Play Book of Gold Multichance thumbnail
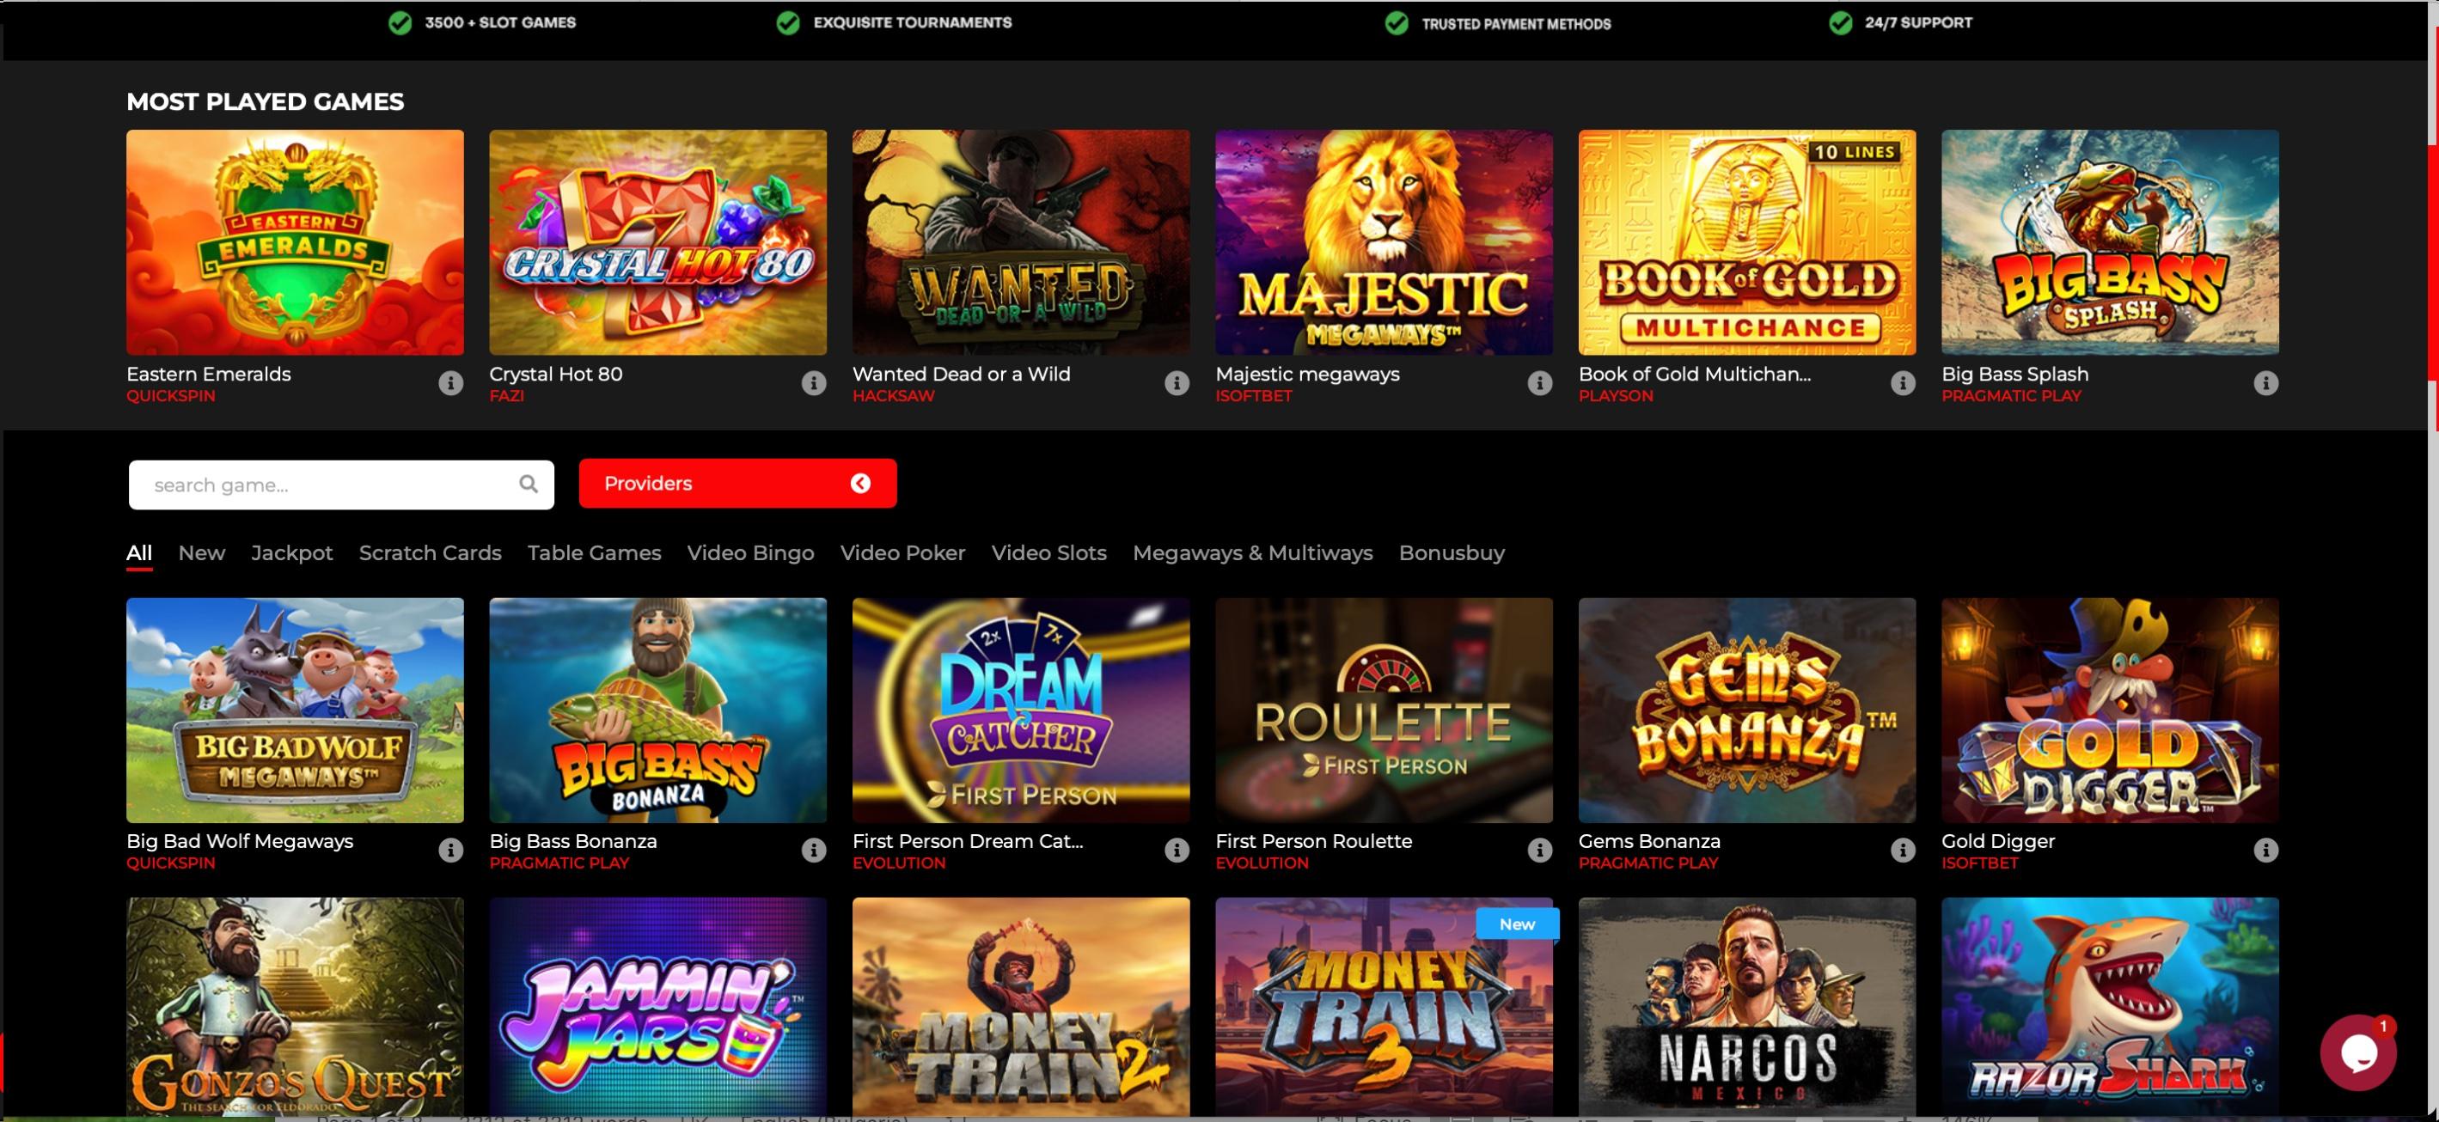2439x1122 pixels. pos(1747,242)
